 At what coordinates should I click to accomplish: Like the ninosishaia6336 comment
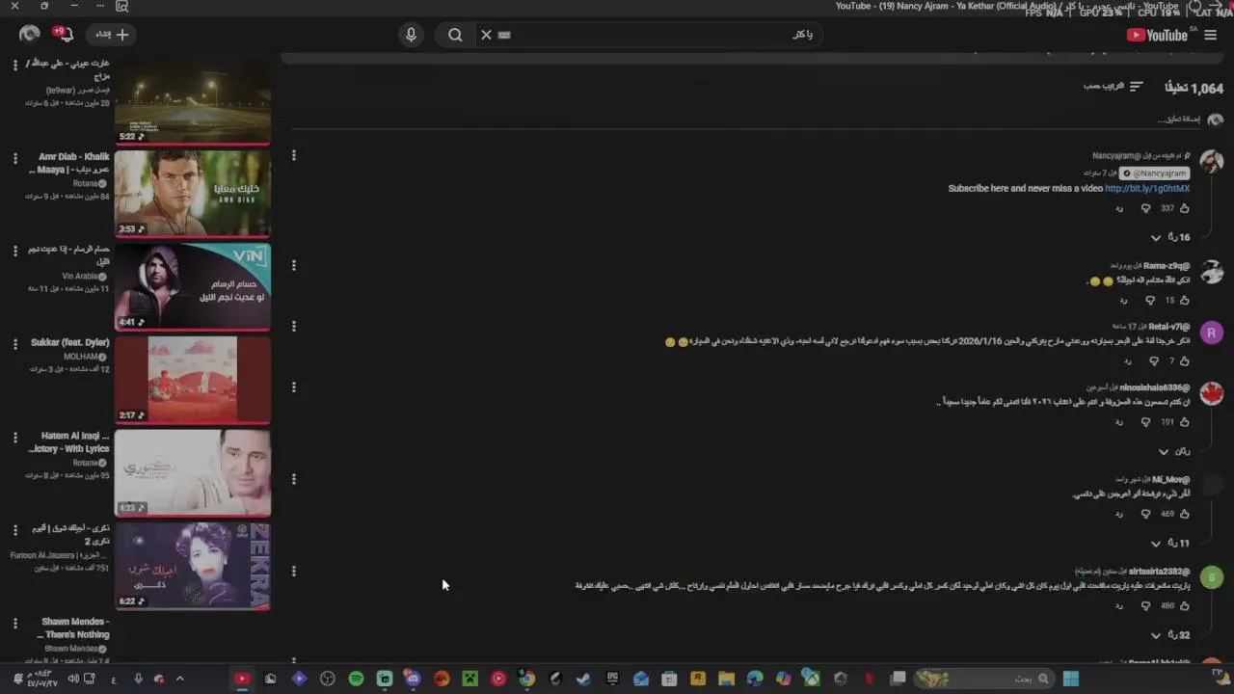[1184, 422]
